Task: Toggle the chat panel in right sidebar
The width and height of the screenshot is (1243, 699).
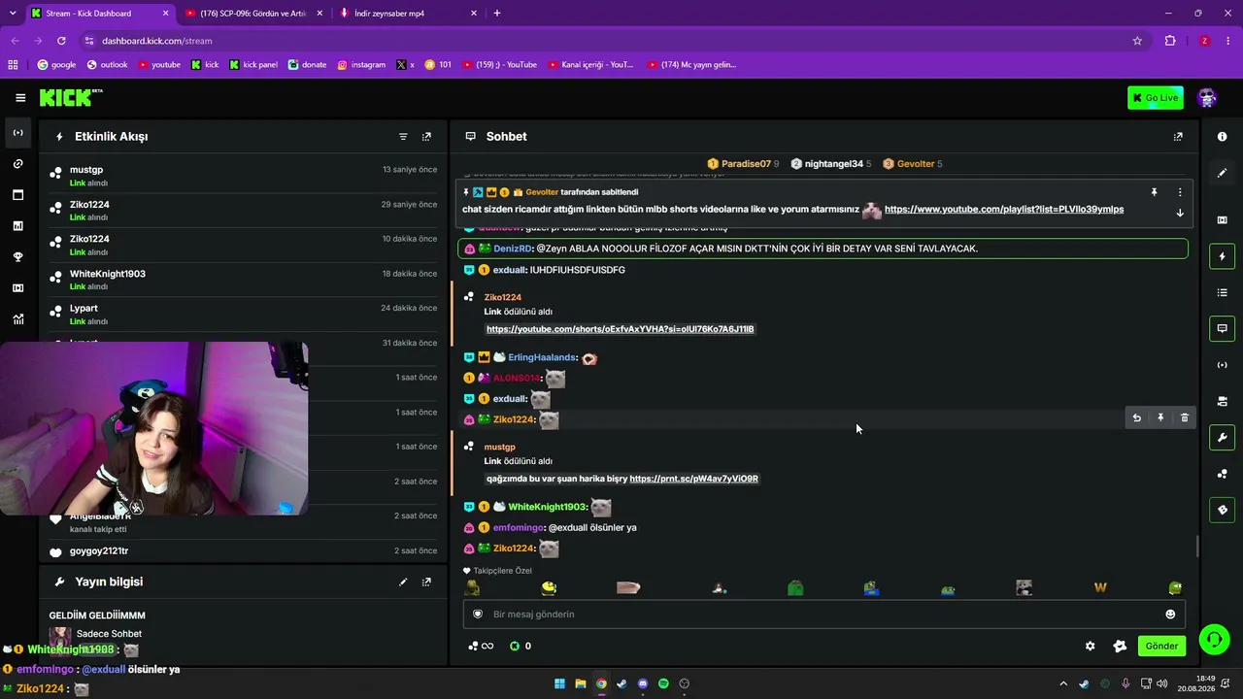Action: click(1222, 328)
